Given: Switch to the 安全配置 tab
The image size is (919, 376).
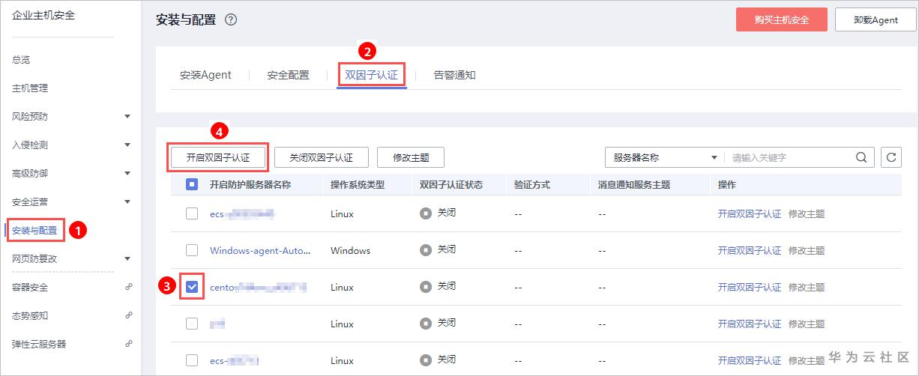Looking at the screenshot, I should [x=288, y=75].
